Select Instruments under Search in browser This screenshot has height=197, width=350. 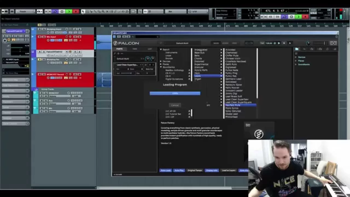[171, 53]
